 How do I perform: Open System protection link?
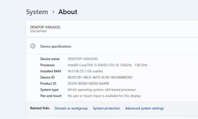(107, 108)
